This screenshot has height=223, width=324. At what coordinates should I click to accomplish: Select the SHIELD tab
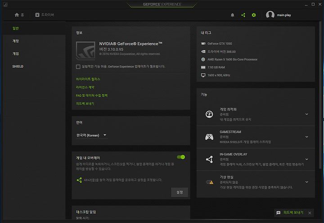(x=34, y=66)
